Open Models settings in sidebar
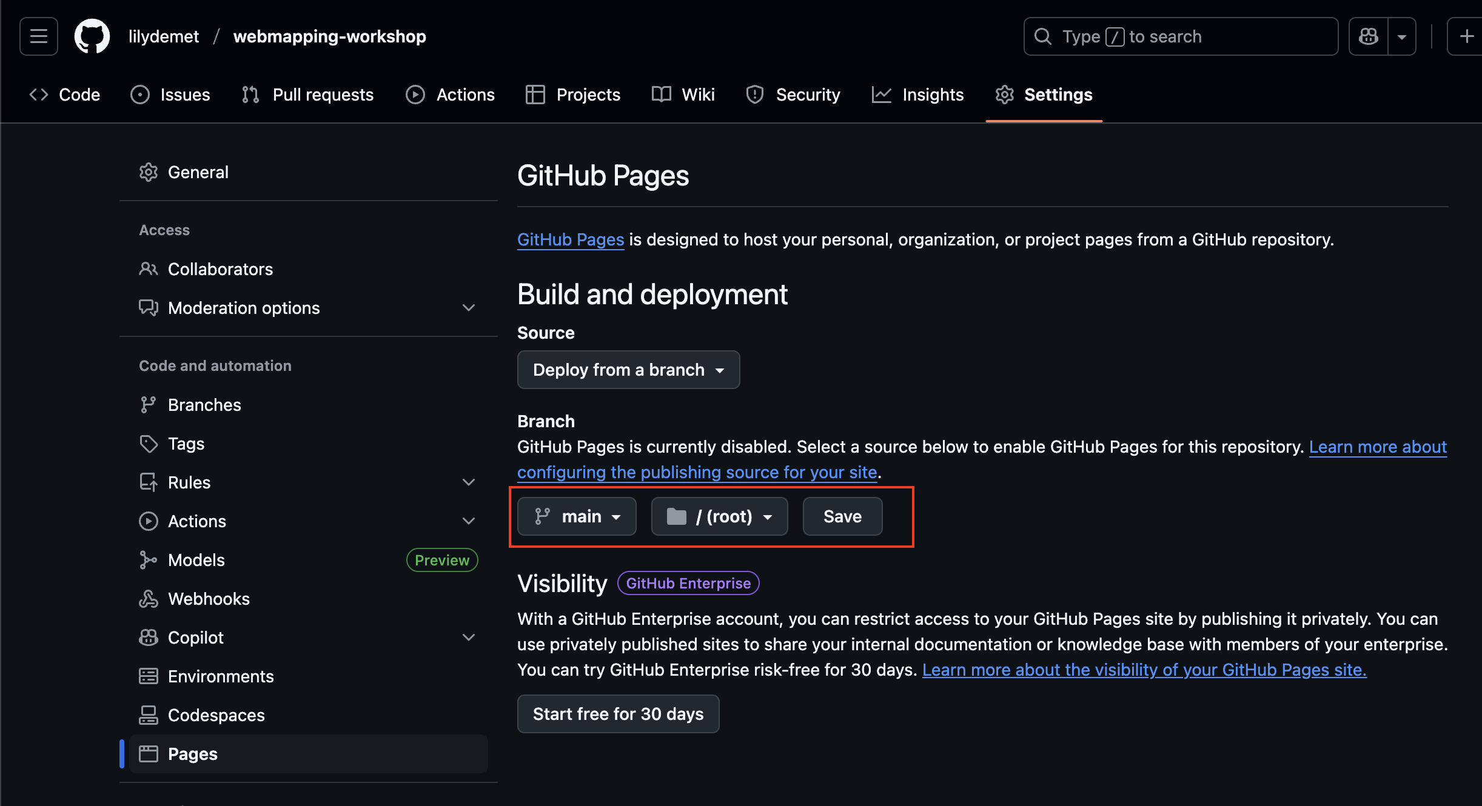Image resolution: width=1482 pixels, height=806 pixels. (x=309, y=560)
